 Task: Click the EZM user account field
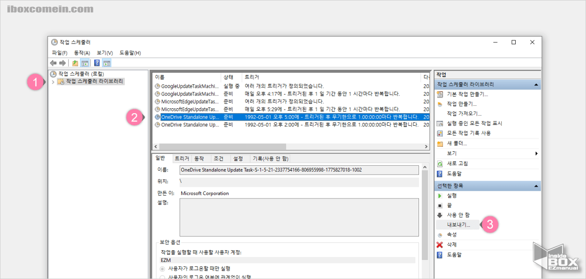pyautogui.click(x=288, y=260)
